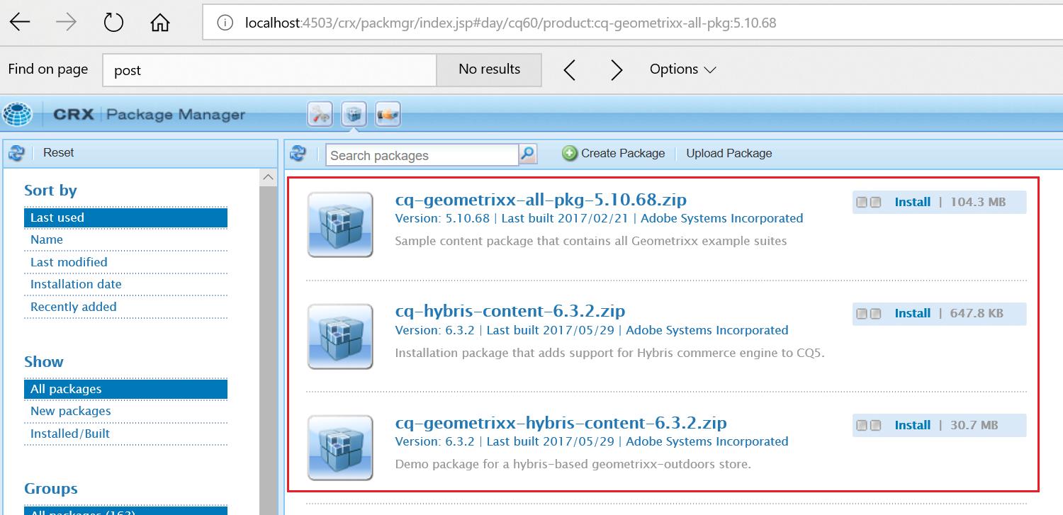Click the Reset button in left panel
1063x515 pixels.
point(58,153)
